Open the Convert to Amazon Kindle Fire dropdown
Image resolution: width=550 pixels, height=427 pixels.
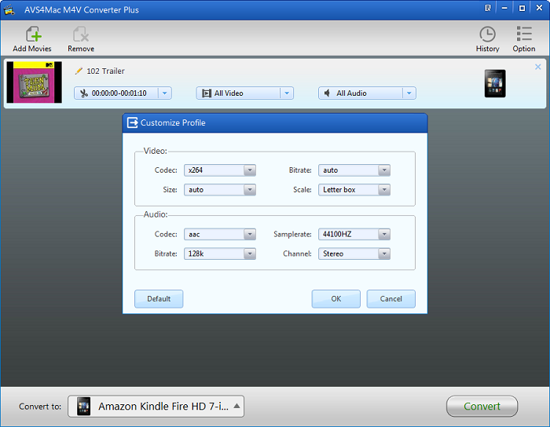[156, 407]
